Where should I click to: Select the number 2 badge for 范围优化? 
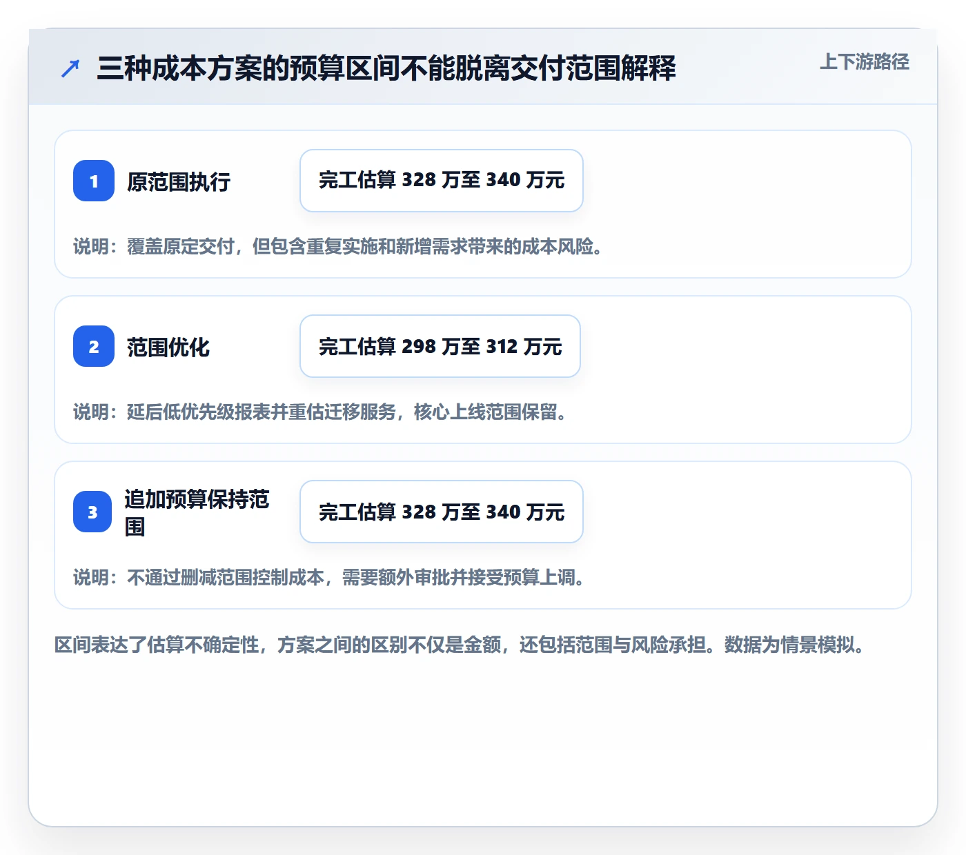pyautogui.click(x=94, y=346)
